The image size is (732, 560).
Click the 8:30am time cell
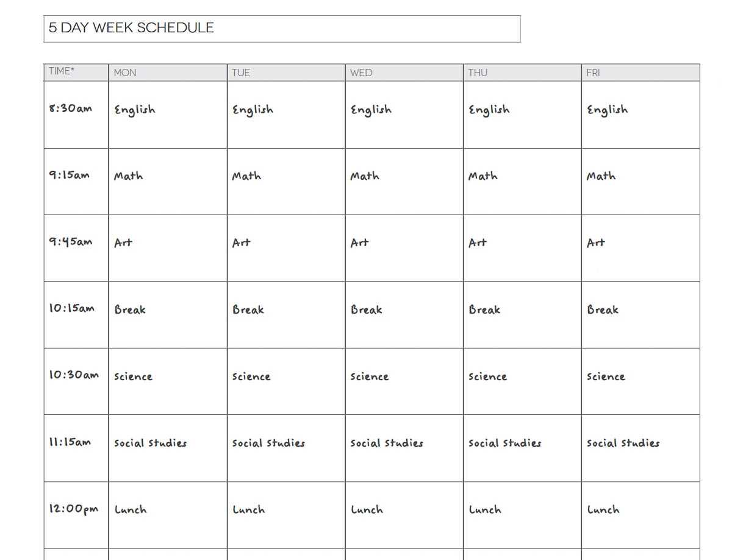[76, 115]
